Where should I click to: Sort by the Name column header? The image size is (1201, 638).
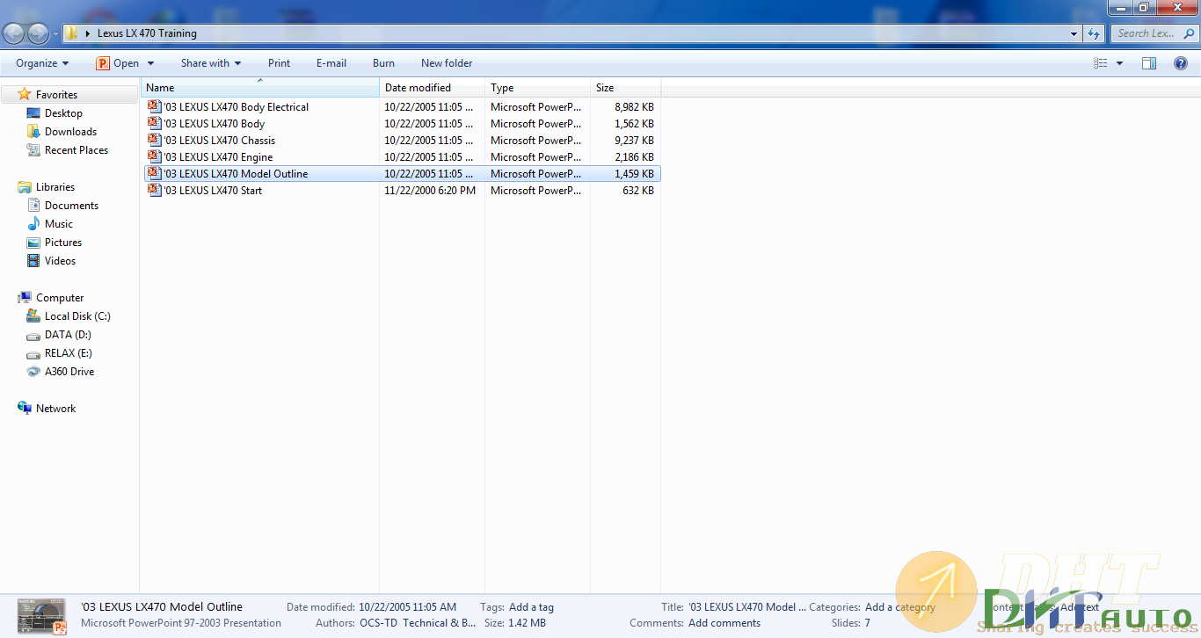(260, 88)
